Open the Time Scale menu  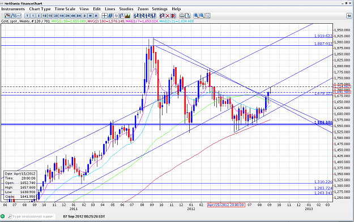click(65, 9)
